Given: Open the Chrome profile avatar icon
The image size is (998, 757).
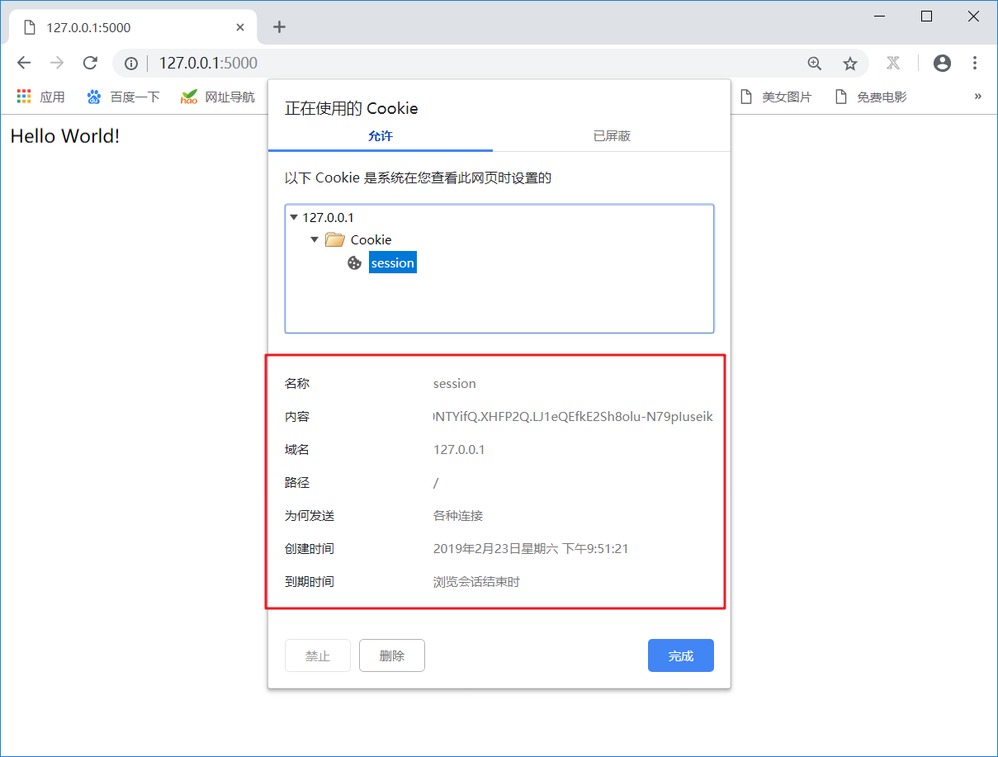Looking at the screenshot, I should [942, 63].
